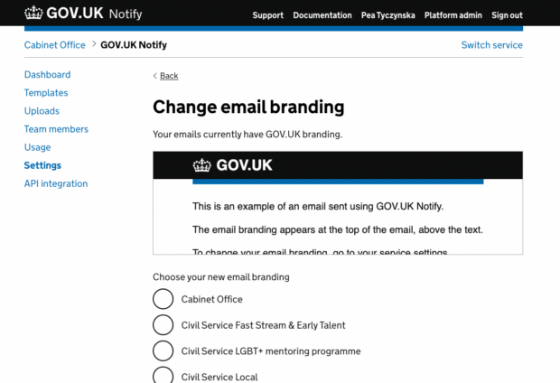Click the crown icon in email preview

click(x=202, y=165)
